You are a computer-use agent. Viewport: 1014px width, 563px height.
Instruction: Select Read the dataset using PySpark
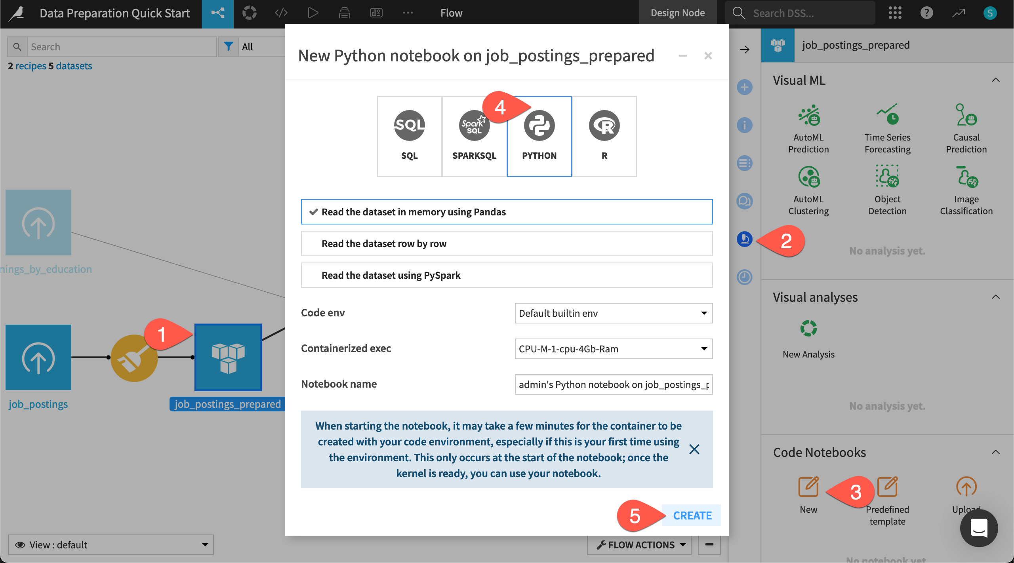click(507, 275)
